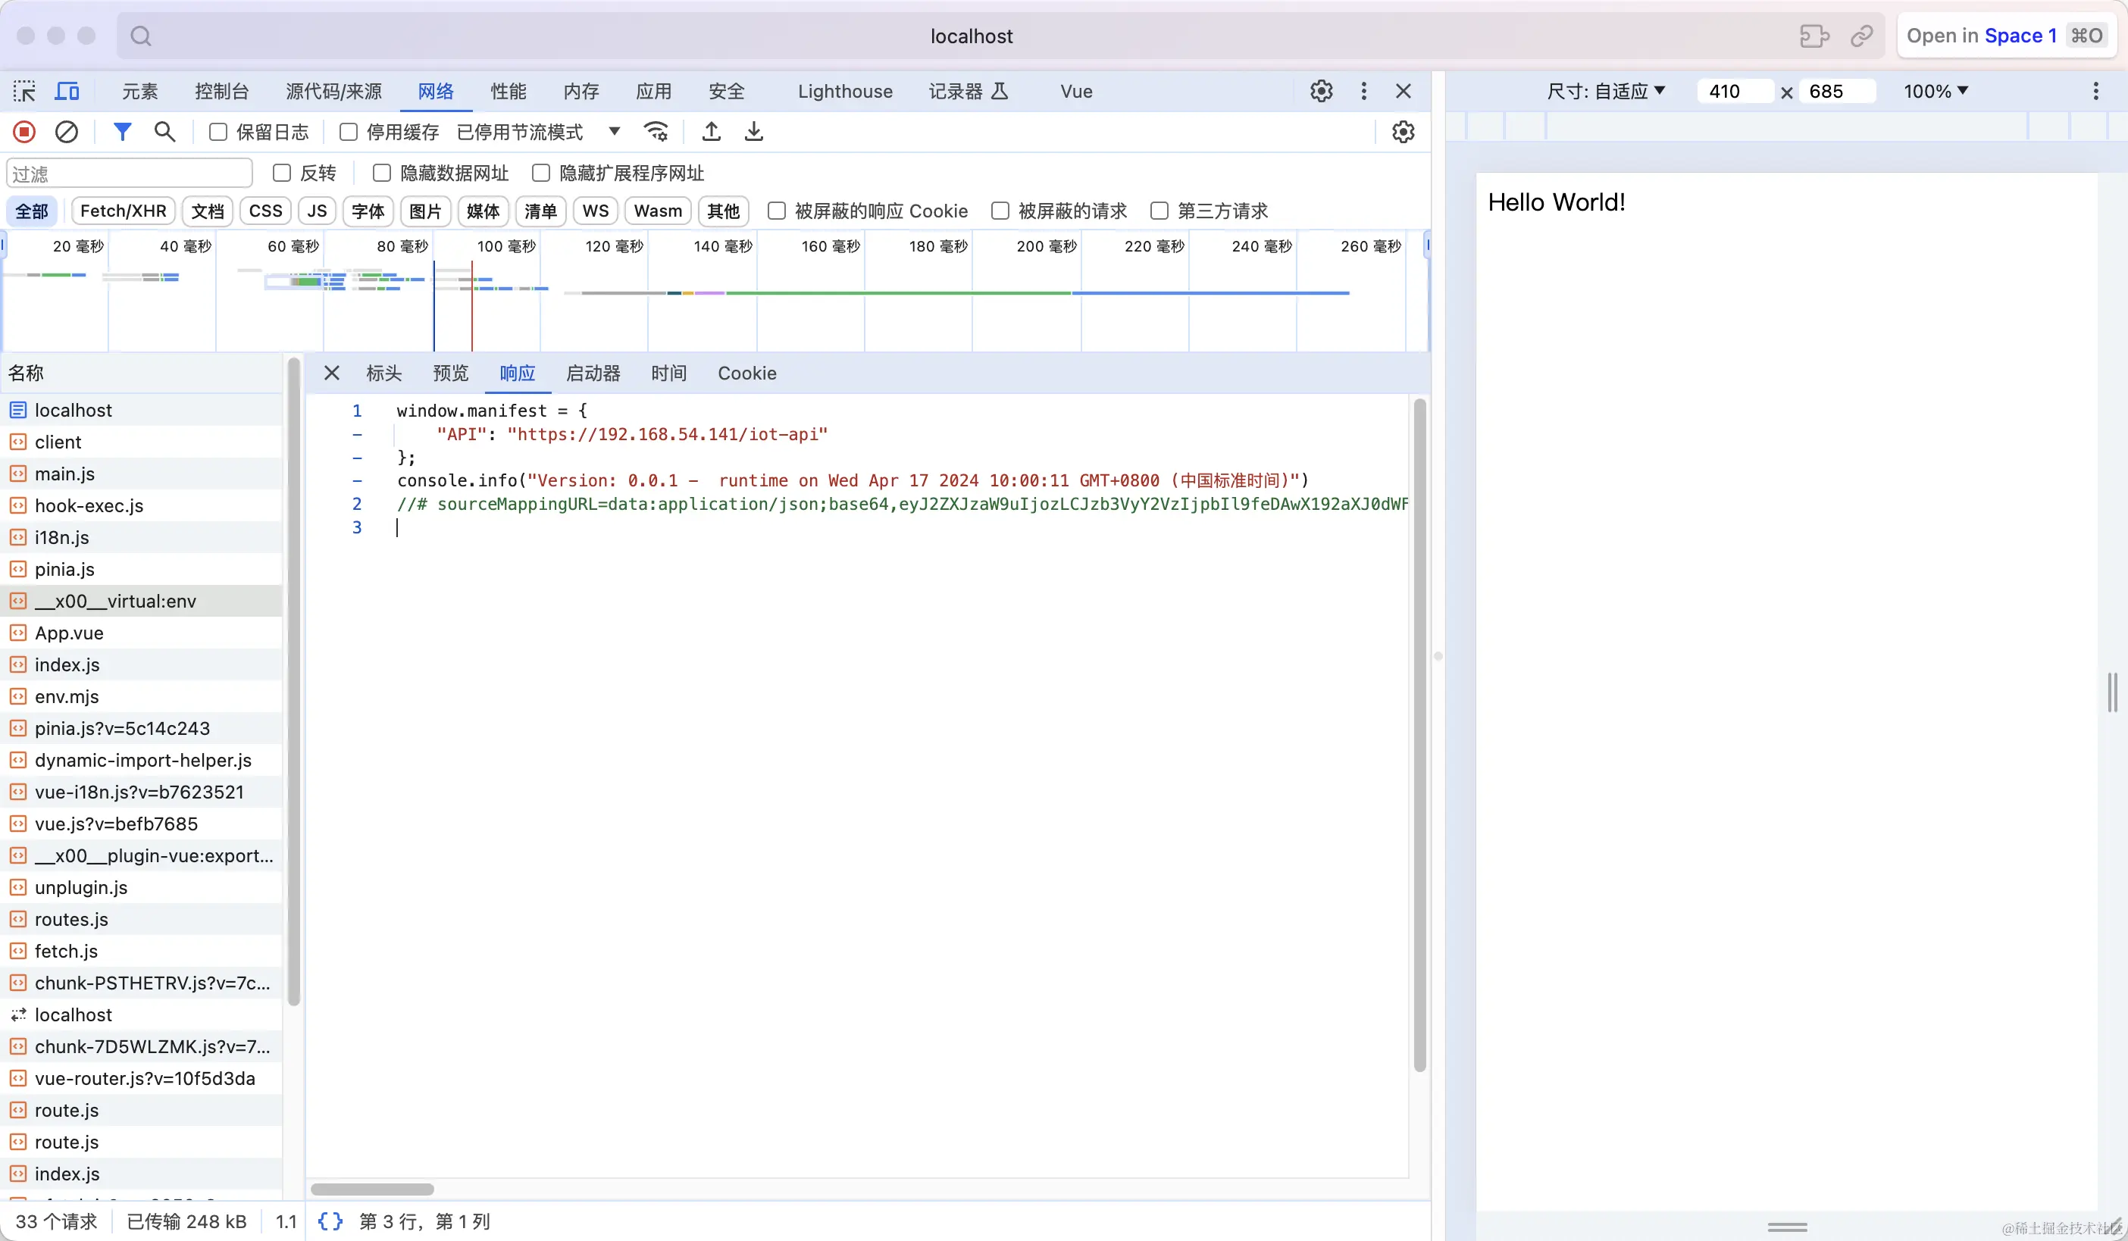
Task: Click the clear network log icon
Action: coord(66,132)
